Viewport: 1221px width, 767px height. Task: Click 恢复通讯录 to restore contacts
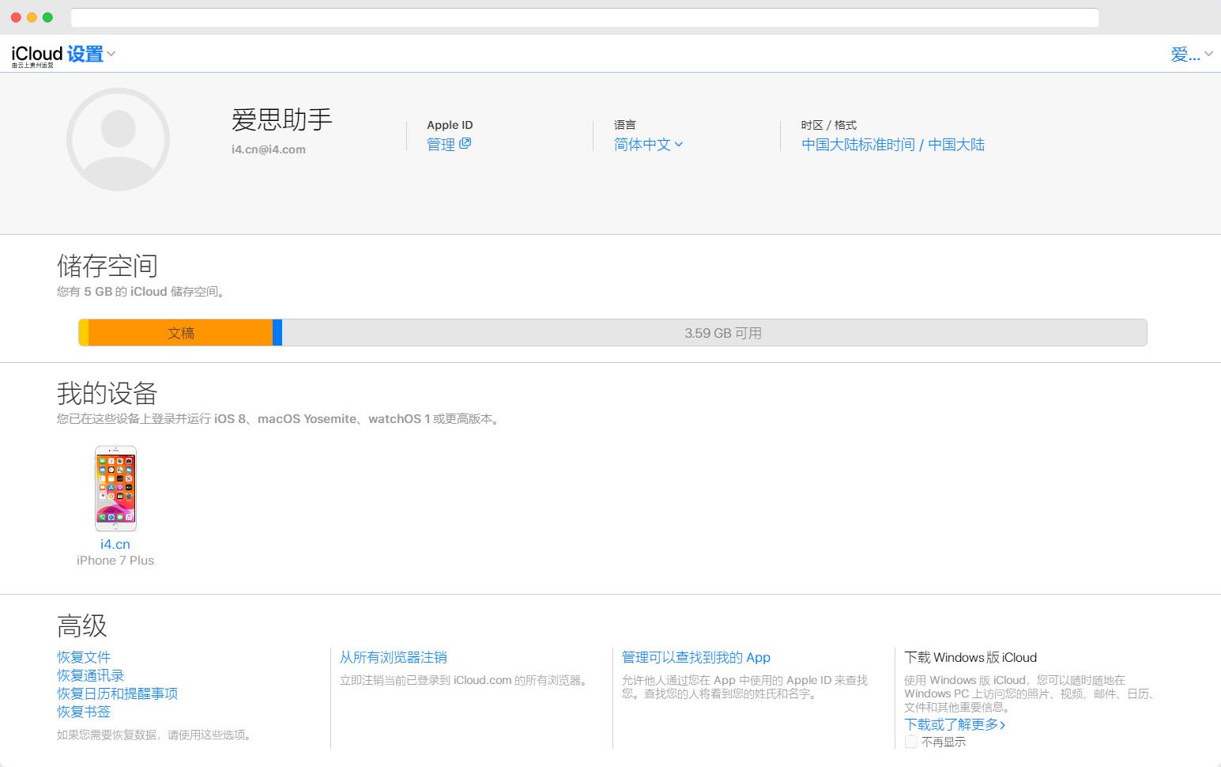click(89, 675)
